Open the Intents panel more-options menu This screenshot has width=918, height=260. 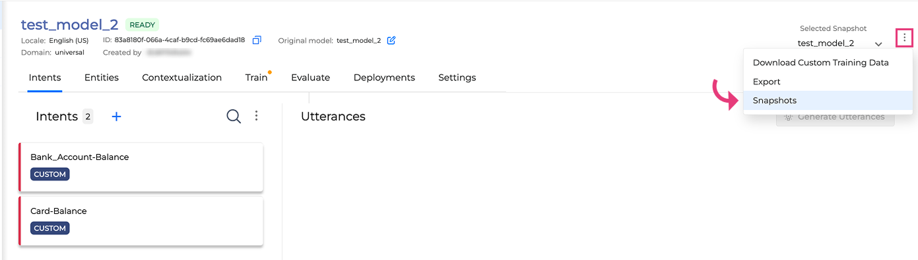(257, 116)
